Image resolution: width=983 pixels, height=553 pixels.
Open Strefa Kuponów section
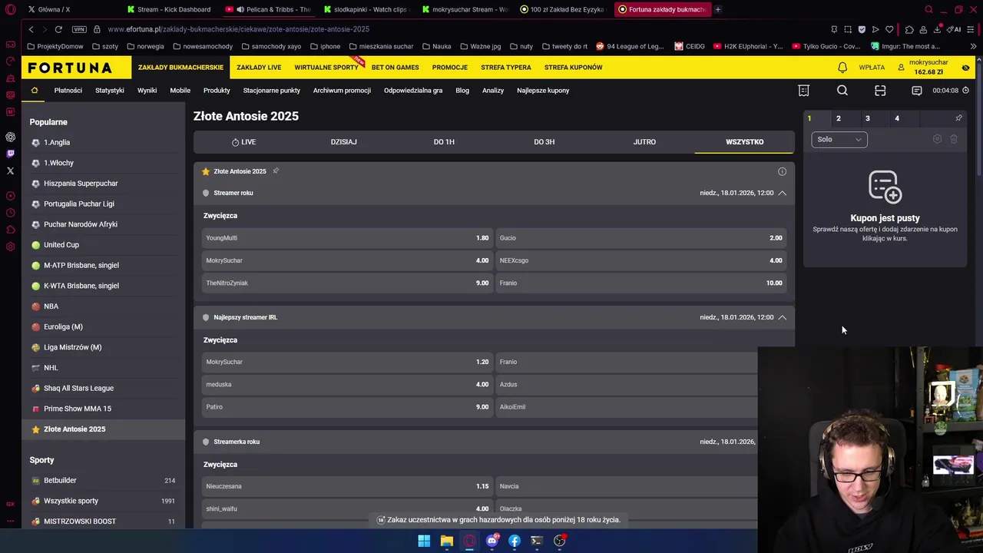[574, 68]
